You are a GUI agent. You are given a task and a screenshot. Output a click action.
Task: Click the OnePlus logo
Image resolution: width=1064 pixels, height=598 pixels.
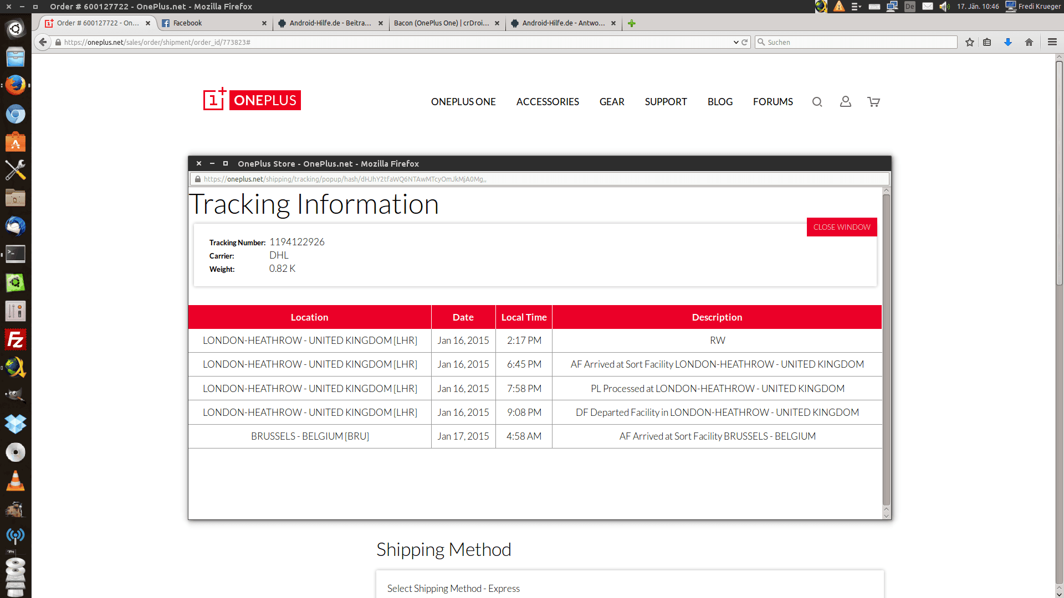(252, 99)
